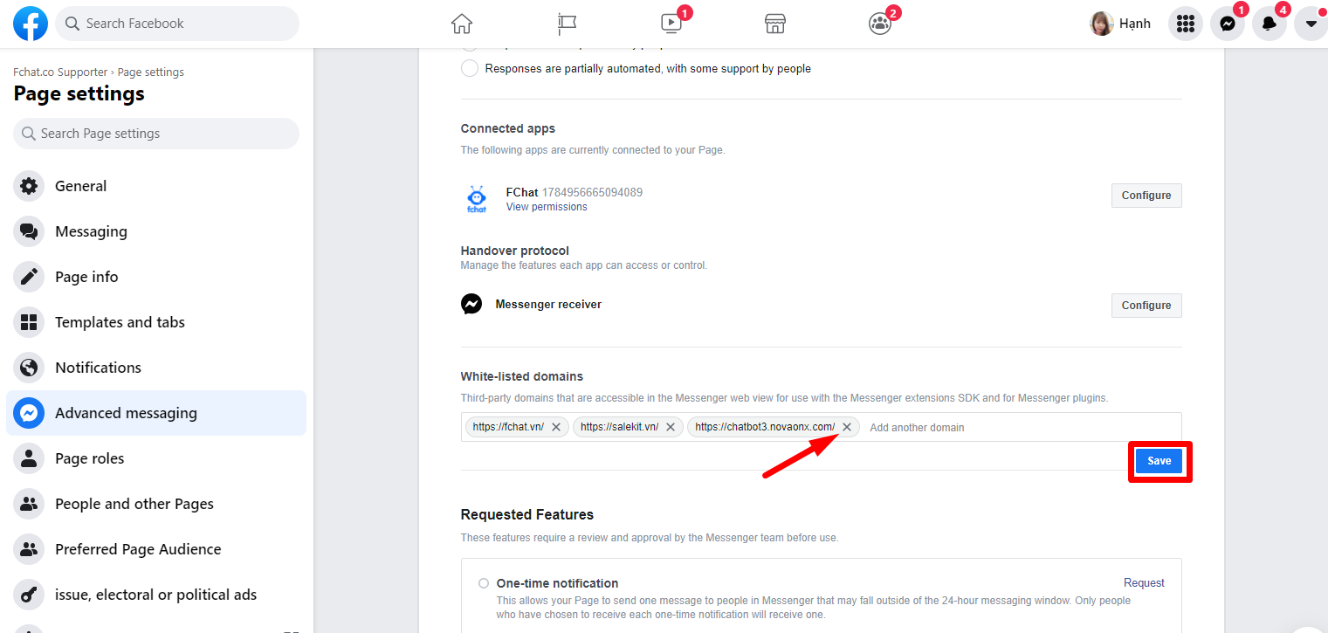Open the Facebook home icon
Viewport: 1328px width, 633px height.
(x=462, y=24)
